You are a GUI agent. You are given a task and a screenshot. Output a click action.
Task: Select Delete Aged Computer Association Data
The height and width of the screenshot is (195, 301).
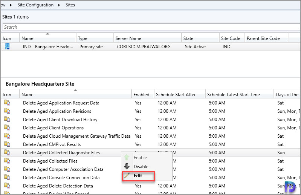[x=63, y=169]
